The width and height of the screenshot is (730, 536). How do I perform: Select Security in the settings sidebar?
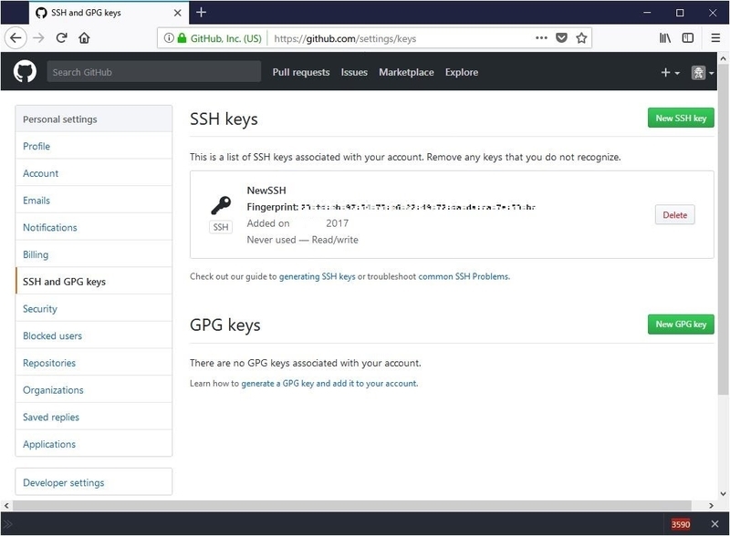(x=40, y=309)
